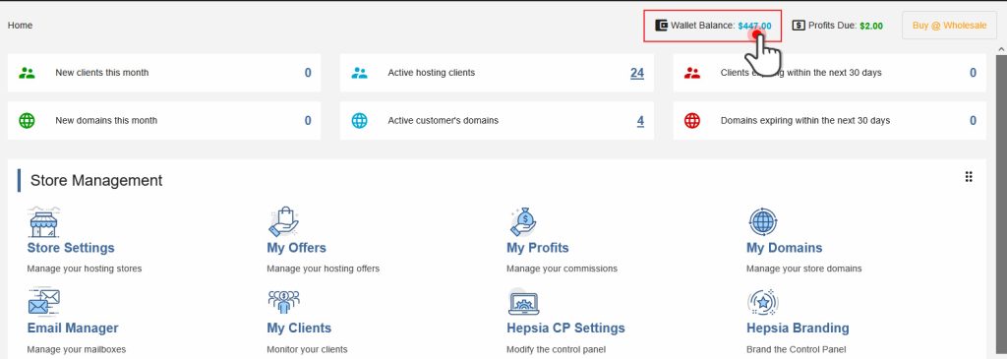Image resolution: width=1007 pixels, height=359 pixels.
Task: Click the My Offers shopping bag icon
Action: (x=283, y=222)
